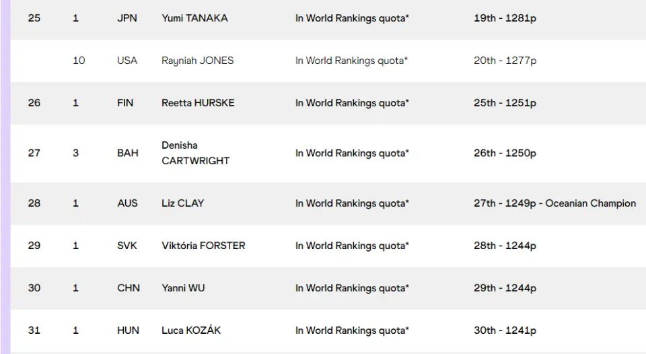The image size is (646, 354).
Task: Select HUN country code
Action: click(128, 330)
